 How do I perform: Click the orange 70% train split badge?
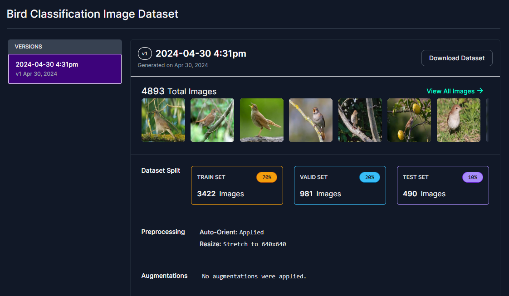266,177
